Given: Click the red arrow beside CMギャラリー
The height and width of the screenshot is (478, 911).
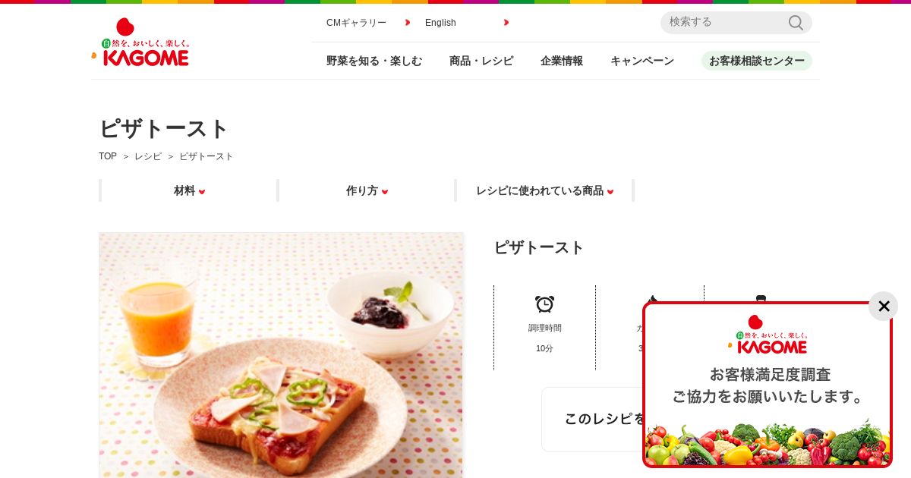Looking at the screenshot, I should click(408, 23).
